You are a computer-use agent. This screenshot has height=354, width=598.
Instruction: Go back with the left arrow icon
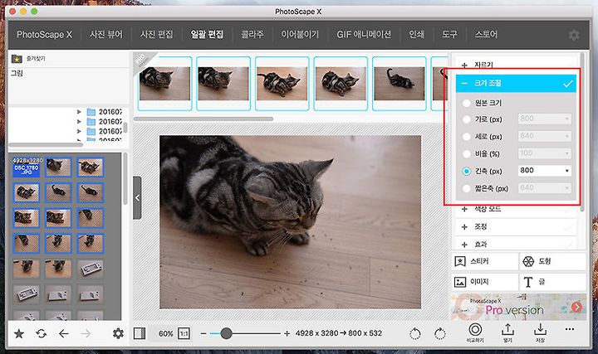tap(64, 334)
